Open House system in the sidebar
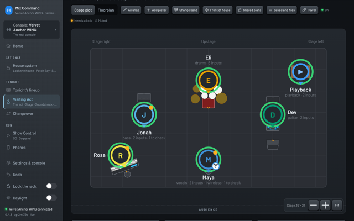Viewport: 354px width, 221px height. 32,68
